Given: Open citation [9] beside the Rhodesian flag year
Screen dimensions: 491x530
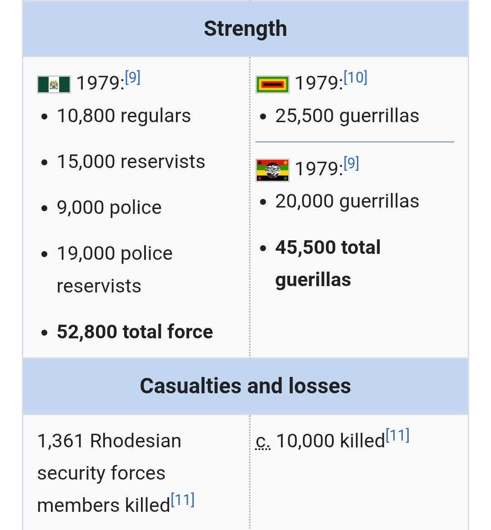Looking at the screenshot, I should (x=132, y=78).
